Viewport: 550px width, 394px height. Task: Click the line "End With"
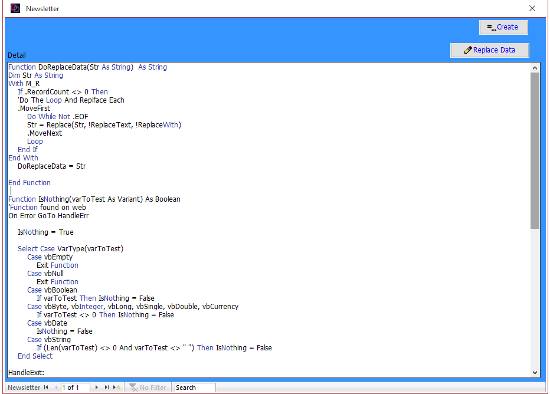tap(23, 157)
